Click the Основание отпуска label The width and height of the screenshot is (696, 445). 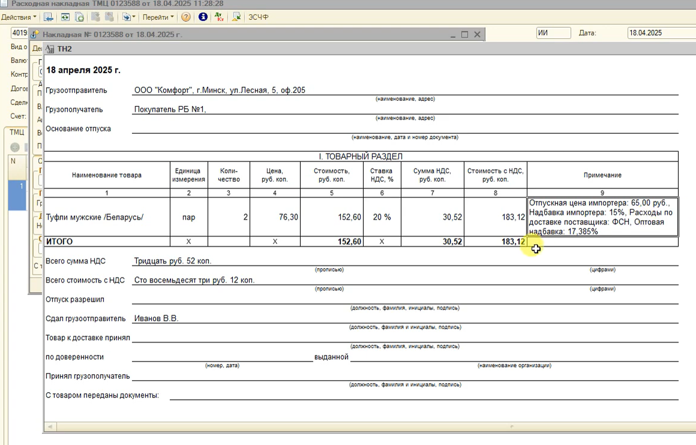point(78,129)
